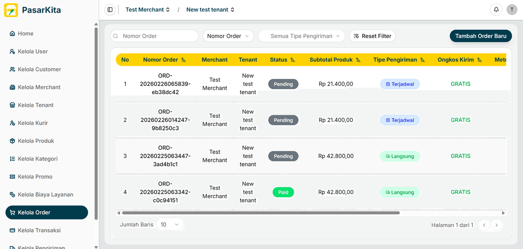Click next page arrow in pagination
The image size is (523, 249).
[497, 225]
